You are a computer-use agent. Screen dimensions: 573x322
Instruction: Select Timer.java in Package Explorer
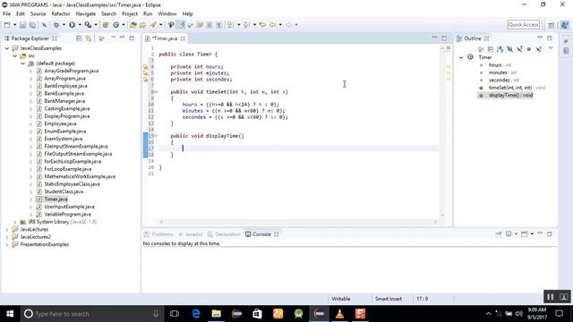click(56, 199)
